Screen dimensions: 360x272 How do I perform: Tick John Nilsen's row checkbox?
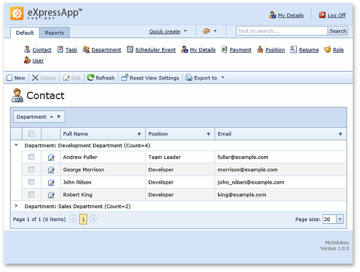(31, 182)
